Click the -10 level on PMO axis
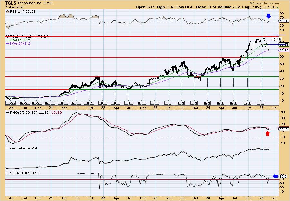This screenshot has height=201, width=290. [282, 143]
